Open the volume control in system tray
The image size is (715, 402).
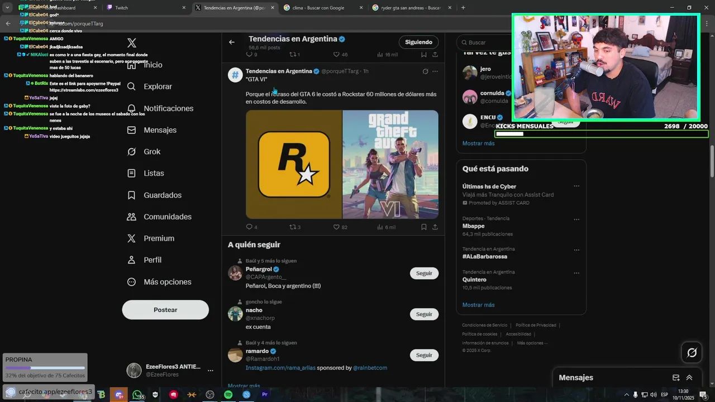click(654, 395)
